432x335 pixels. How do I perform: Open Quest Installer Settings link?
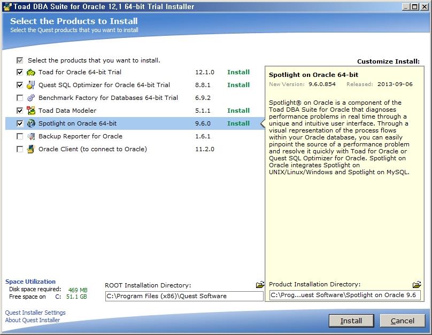point(35,313)
